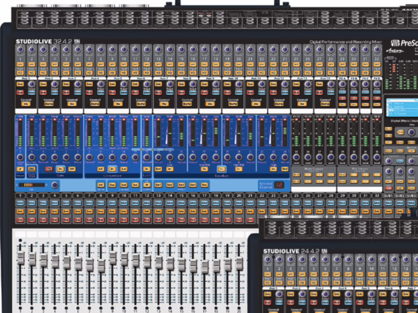Select channel 1 with its blue Select button
Image resolution: width=418 pixels, height=313 pixels.
[x=20, y=203]
